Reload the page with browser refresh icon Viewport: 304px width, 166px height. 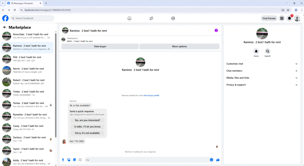click(14, 10)
